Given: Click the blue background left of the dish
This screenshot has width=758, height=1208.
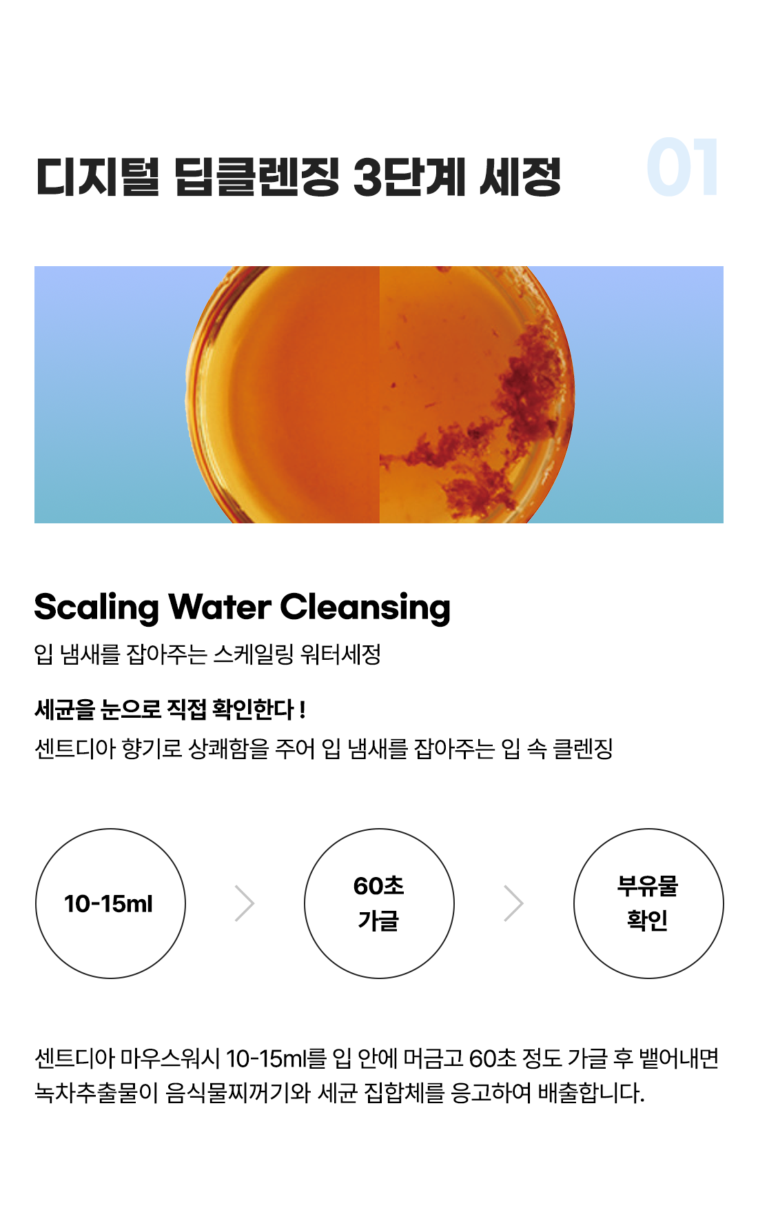Looking at the screenshot, I should tap(103, 394).
